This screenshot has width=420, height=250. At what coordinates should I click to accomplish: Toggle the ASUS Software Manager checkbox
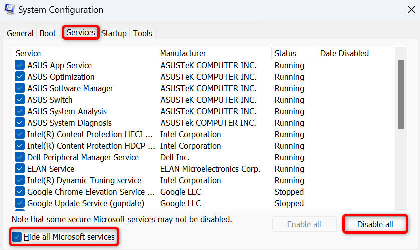click(x=20, y=88)
